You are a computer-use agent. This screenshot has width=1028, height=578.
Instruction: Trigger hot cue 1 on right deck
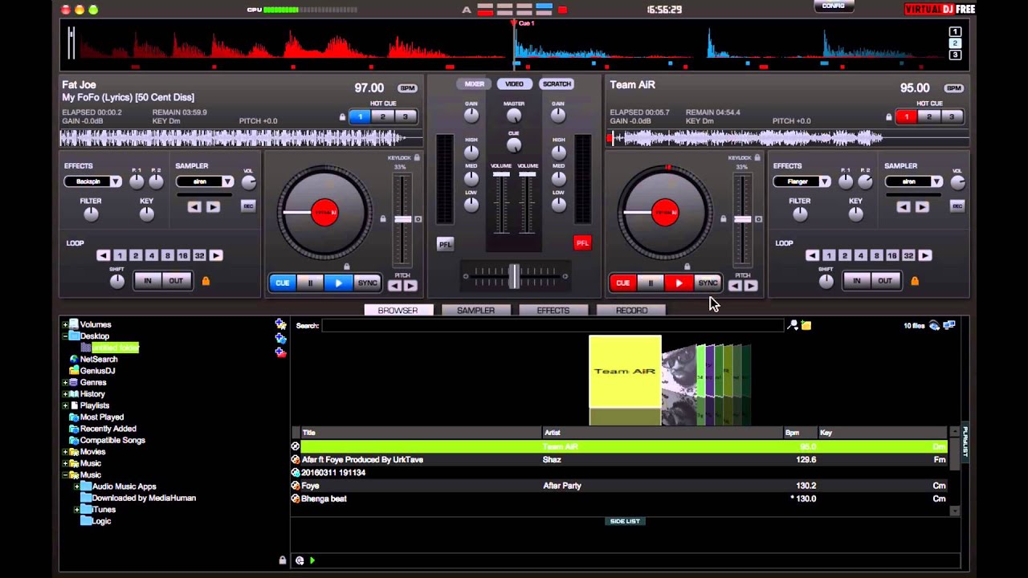[907, 116]
